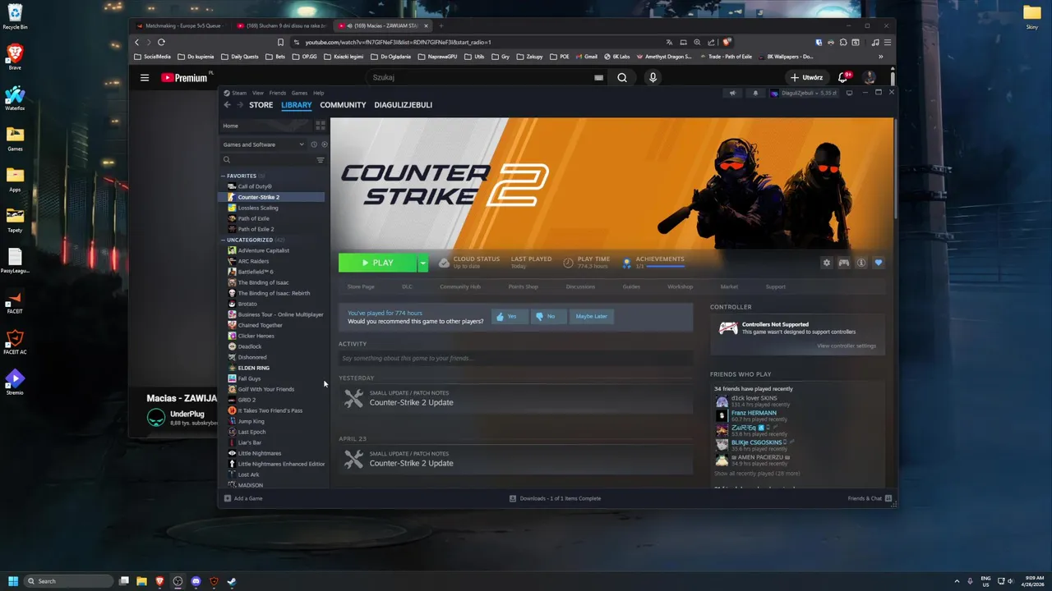Open the game settings gear icon

[x=827, y=263]
